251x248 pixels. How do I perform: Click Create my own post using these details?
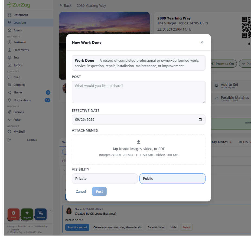coord(117,227)
